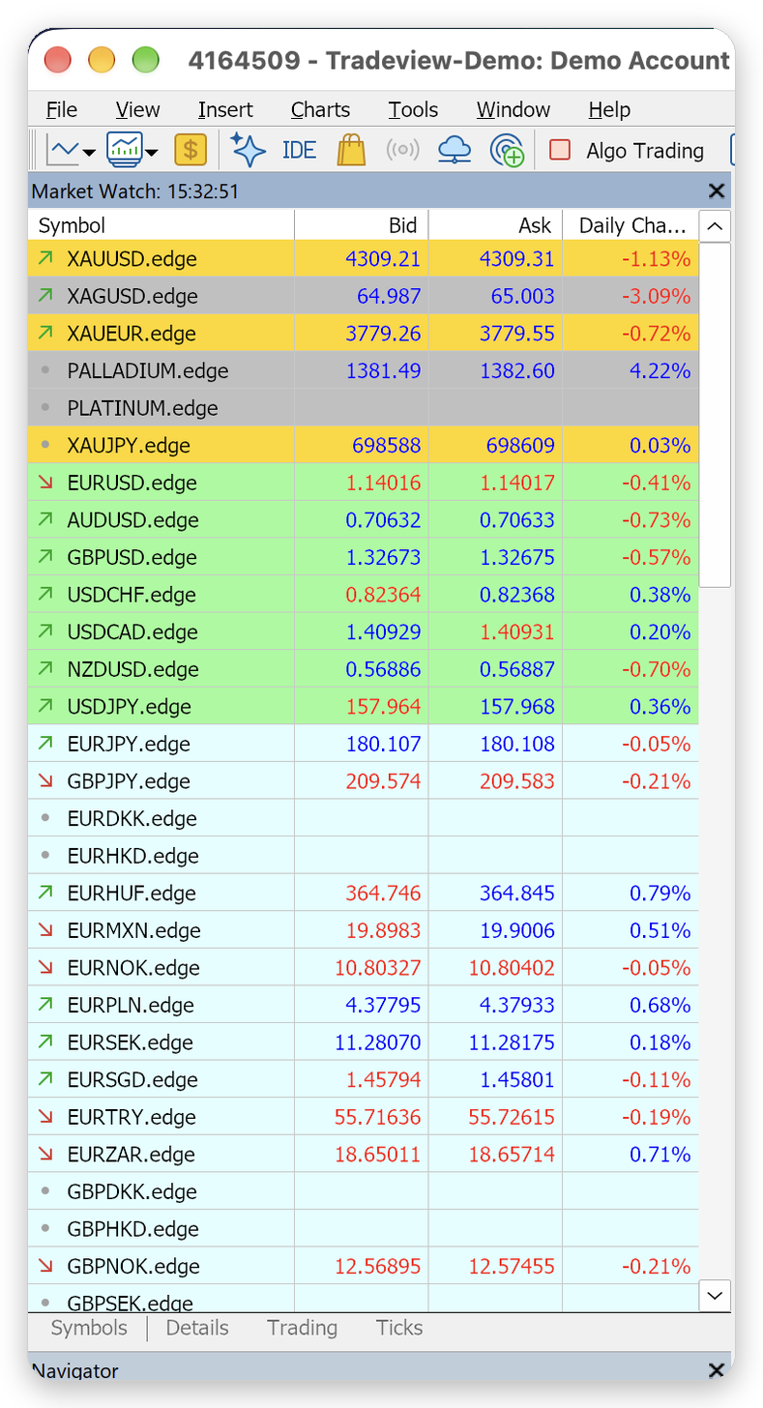Click the green arrow beside EURPLN.edge

[x=45, y=1005]
